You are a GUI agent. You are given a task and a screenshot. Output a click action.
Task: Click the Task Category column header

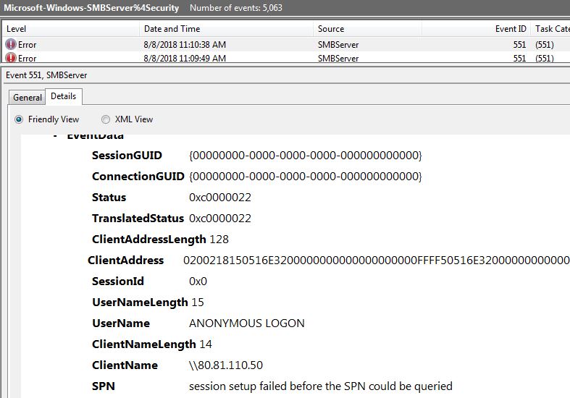coord(550,29)
